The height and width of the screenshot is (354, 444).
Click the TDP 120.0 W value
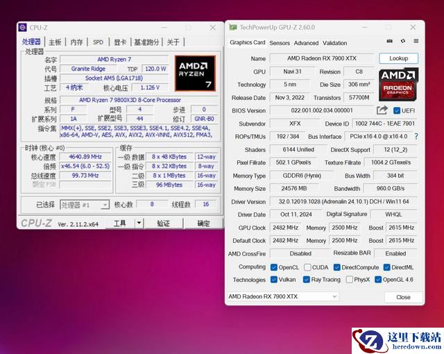[155, 69]
